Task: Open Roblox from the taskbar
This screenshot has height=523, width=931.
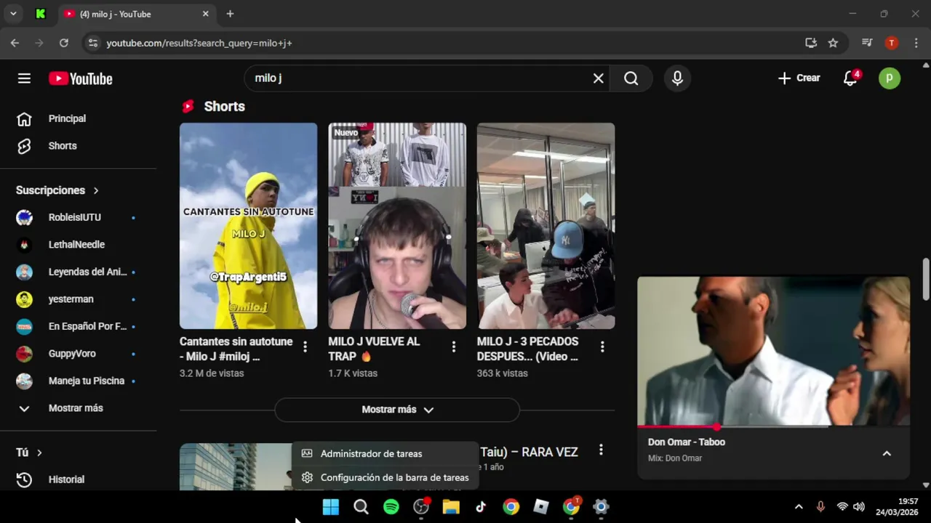Action: (541, 507)
